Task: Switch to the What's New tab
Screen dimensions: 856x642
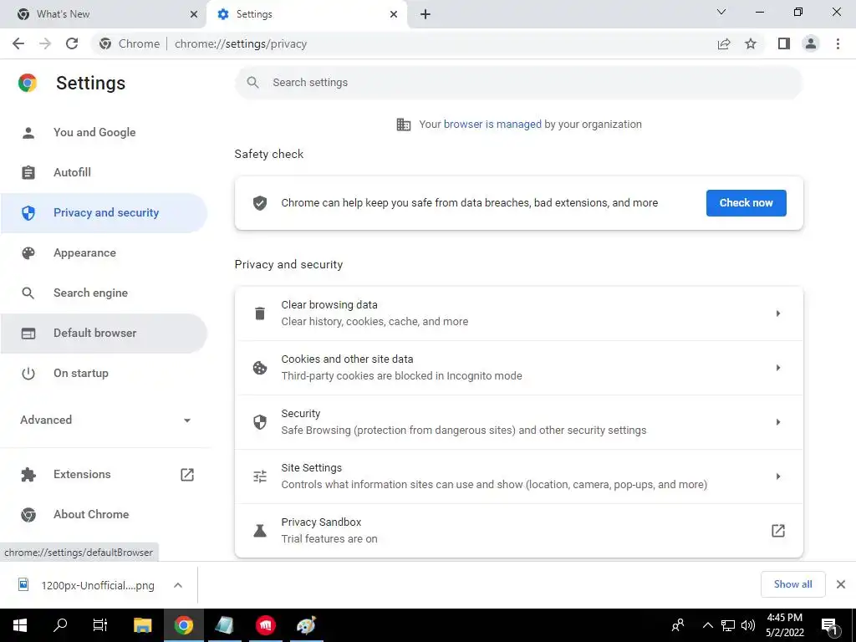Action: (x=104, y=14)
